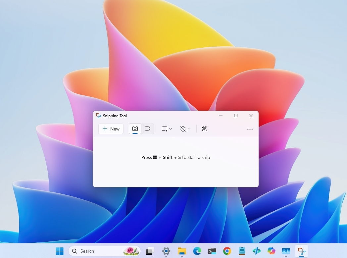
Task: Click the flower search highlight icon
Action: [x=131, y=251]
